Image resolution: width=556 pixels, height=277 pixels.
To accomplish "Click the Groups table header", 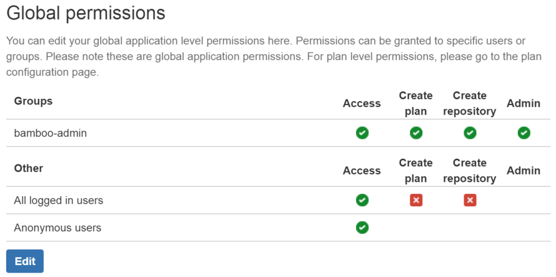I will (33, 101).
